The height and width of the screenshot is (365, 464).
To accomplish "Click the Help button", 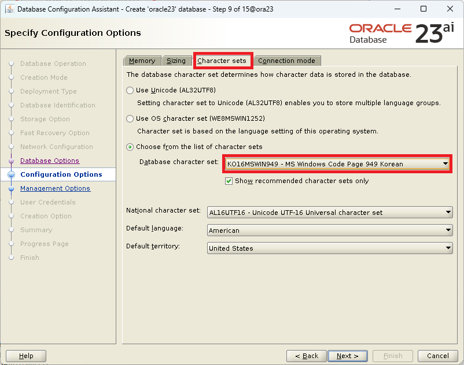I will (x=26, y=356).
